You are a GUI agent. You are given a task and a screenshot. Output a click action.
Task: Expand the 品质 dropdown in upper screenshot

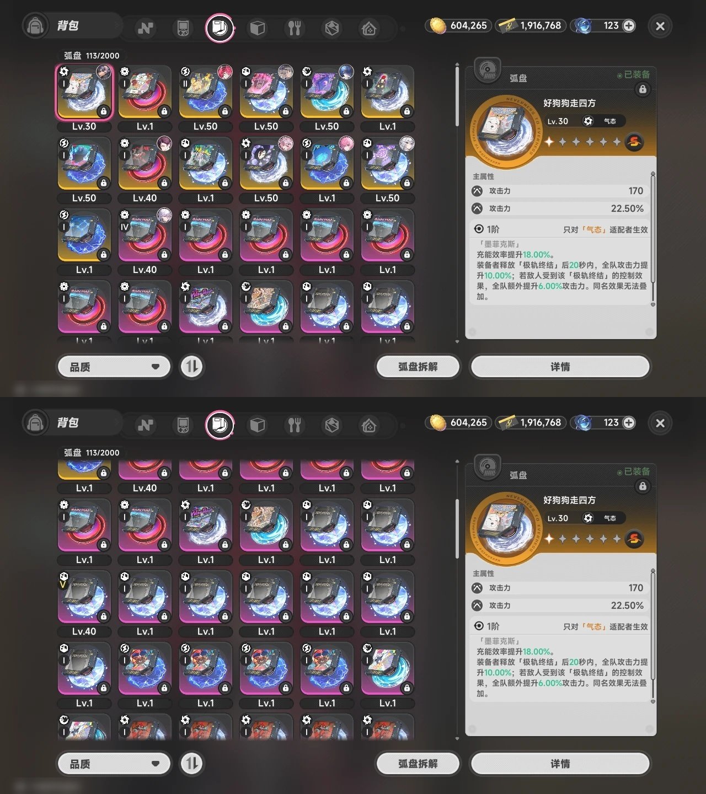click(114, 367)
